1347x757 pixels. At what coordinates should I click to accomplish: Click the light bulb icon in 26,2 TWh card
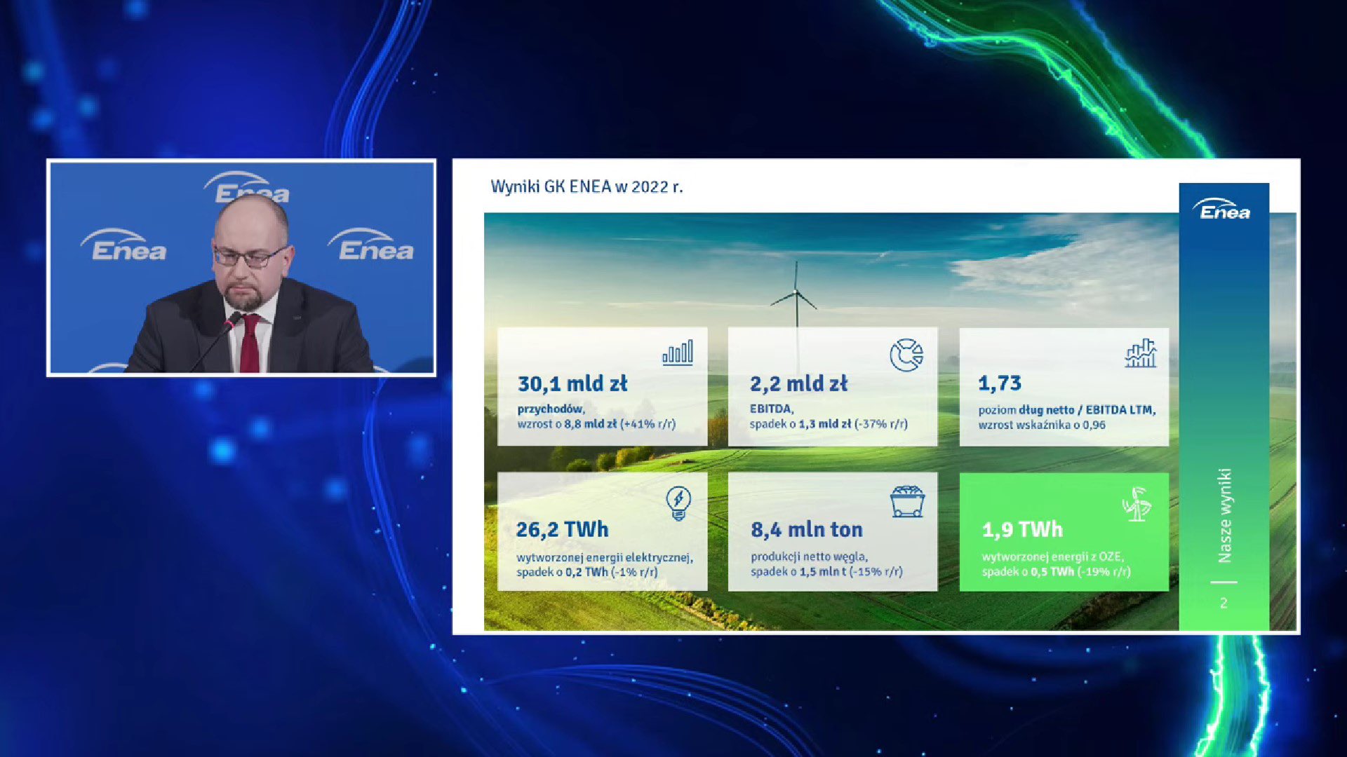coord(678,503)
